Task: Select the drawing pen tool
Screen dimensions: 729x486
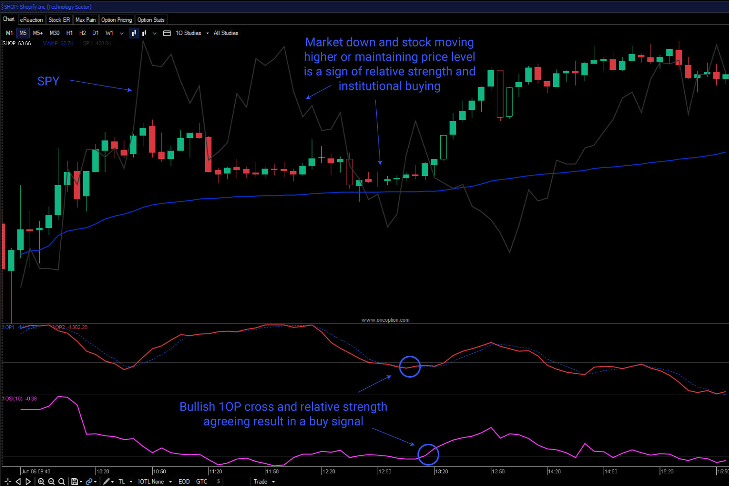Action: [x=106, y=481]
